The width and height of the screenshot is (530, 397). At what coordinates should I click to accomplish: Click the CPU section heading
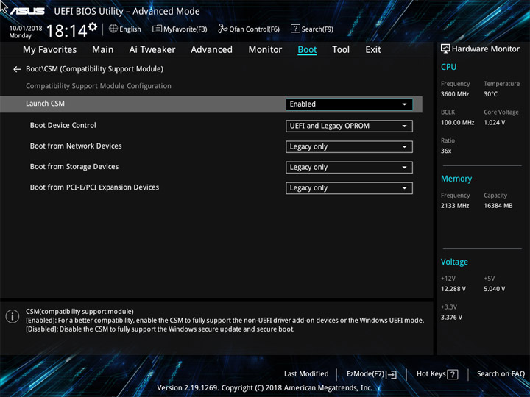click(x=448, y=67)
